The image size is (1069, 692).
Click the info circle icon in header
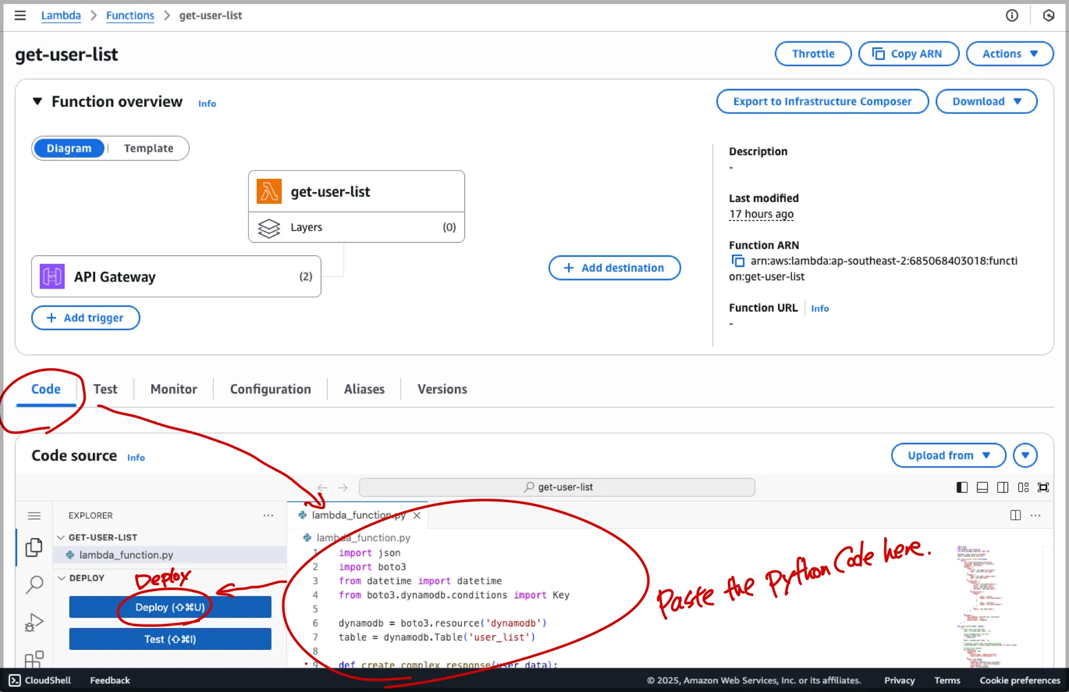coord(1012,16)
